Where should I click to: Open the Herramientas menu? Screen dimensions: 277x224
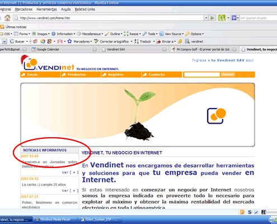[46, 10]
